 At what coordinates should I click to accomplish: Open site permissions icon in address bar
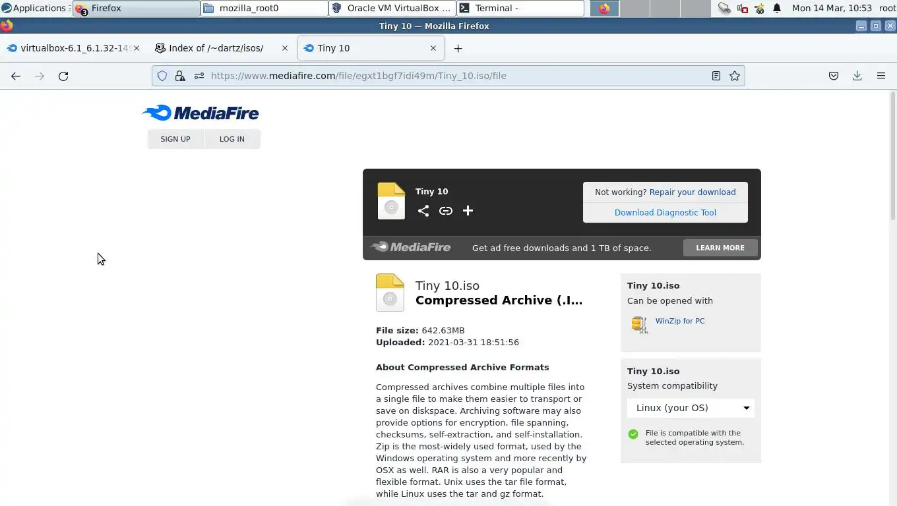click(x=199, y=76)
